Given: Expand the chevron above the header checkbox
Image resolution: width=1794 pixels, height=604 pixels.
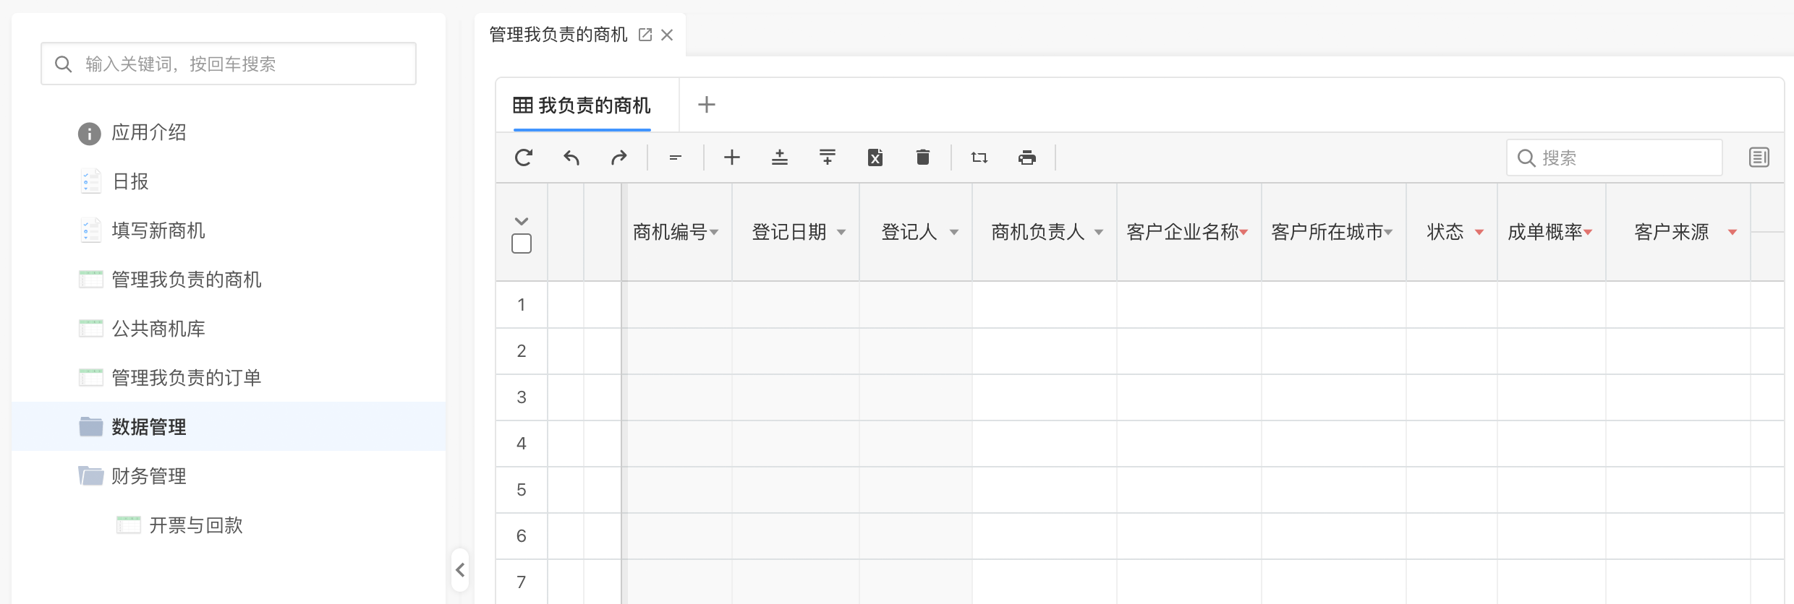Looking at the screenshot, I should [x=522, y=221].
